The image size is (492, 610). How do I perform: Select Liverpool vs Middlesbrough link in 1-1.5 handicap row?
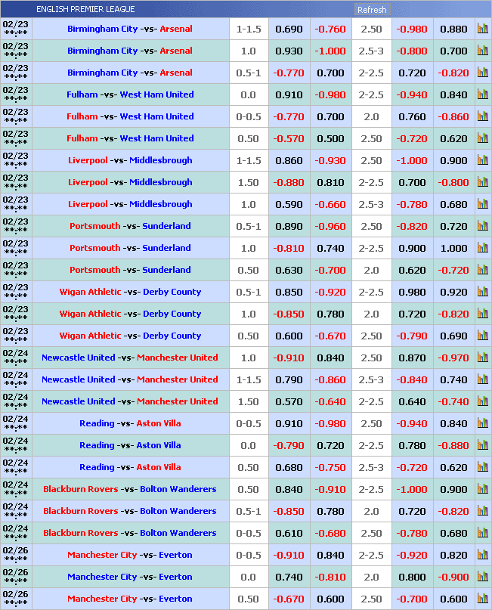(130, 161)
